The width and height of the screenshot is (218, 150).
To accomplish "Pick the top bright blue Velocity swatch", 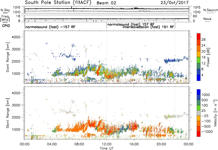I will [x=199, y=92].
